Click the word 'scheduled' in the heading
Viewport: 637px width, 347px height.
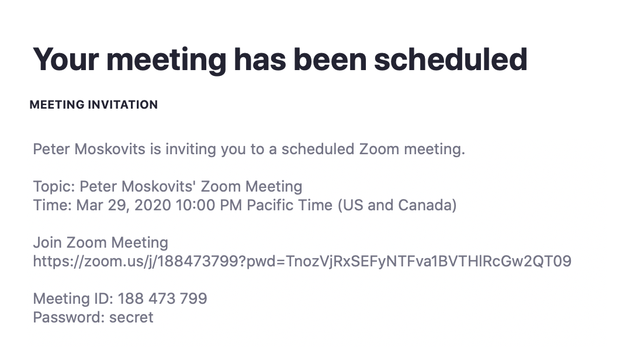(450, 59)
